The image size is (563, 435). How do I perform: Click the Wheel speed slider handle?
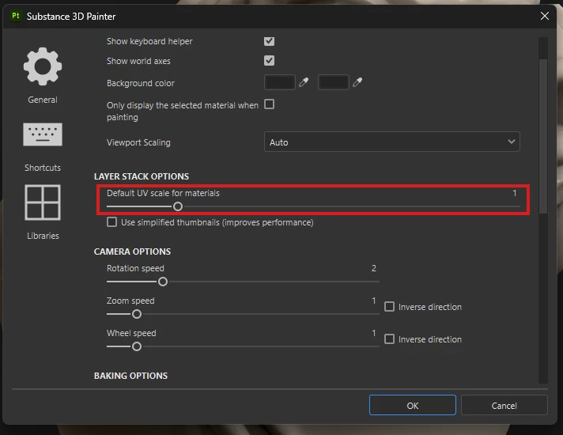(137, 346)
